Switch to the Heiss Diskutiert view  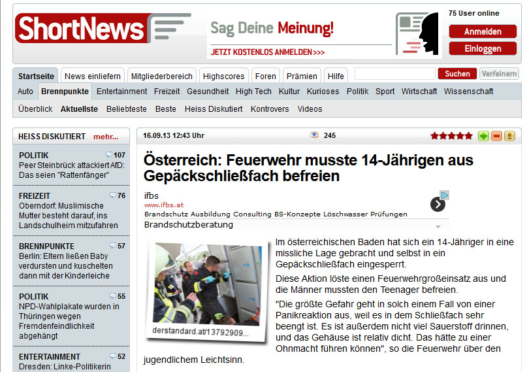214,109
